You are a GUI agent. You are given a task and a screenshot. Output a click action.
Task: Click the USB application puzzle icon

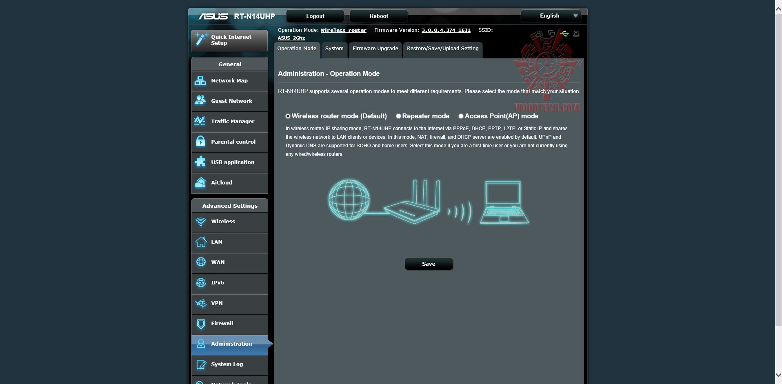tap(200, 162)
